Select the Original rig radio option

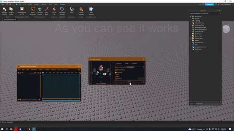(x=116, y=72)
